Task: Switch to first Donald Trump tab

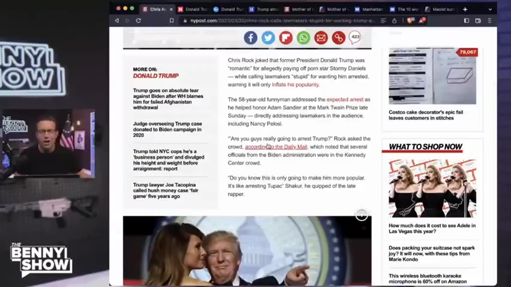Action: pyautogui.click(x=192, y=9)
